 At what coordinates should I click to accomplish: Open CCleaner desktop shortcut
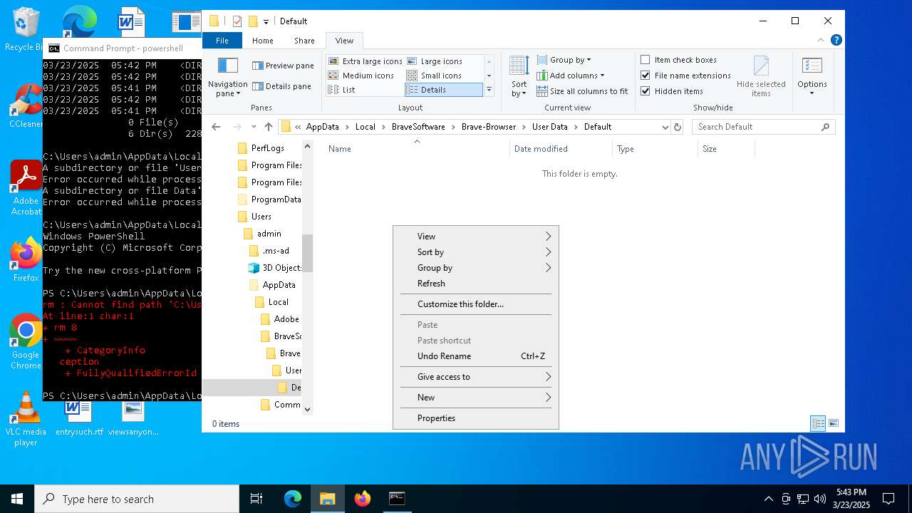[x=26, y=105]
